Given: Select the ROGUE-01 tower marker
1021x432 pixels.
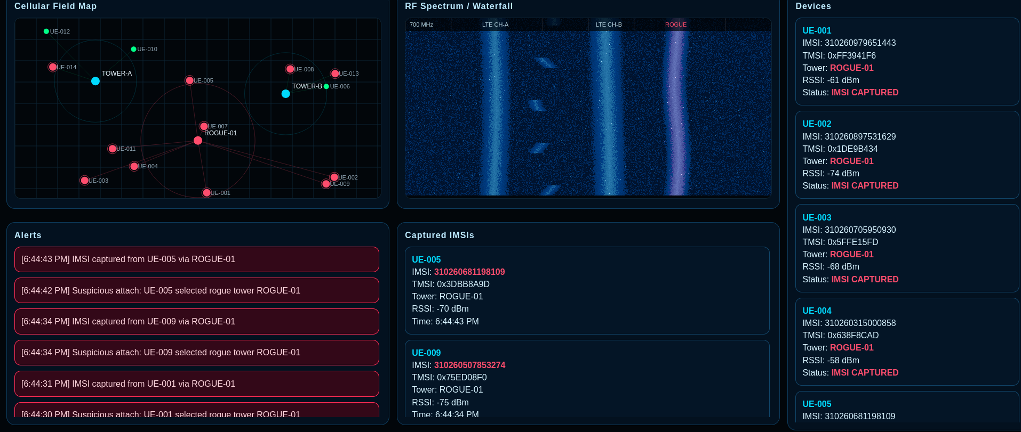Looking at the screenshot, I should [198, 141].
